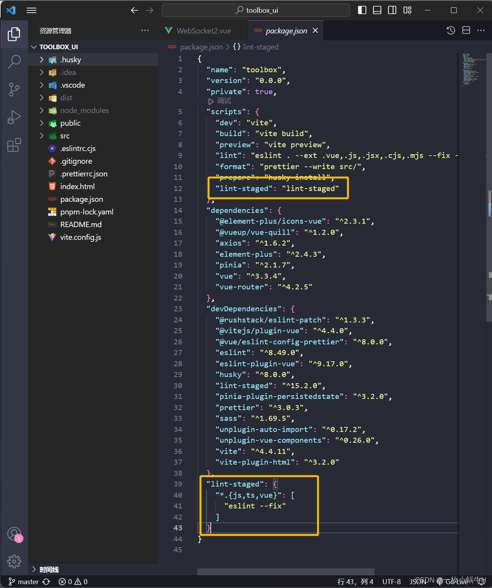Toggle the primary sidebar layout button

(362, 10)
